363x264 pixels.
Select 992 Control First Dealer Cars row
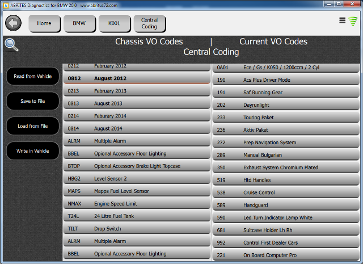pos(286,242)
